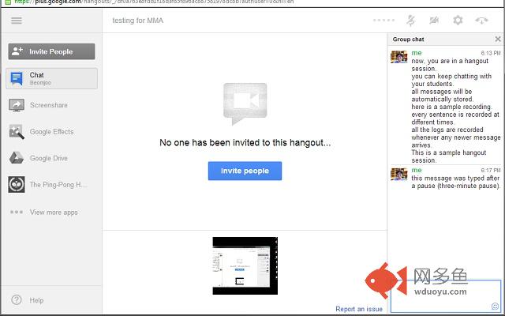The image size is (505, 316).
Task: Open The Ping-Pong Hangout app
Action: pyautogui.click(x=51, y=184)
